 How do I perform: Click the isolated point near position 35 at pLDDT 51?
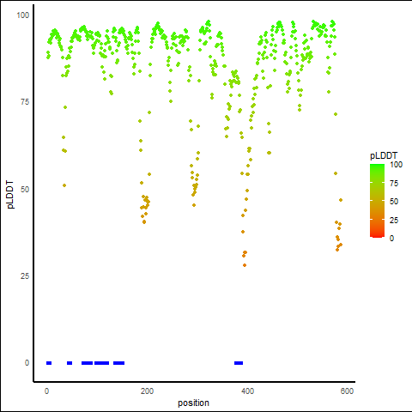pyautogui.click(x=64, y=185)
